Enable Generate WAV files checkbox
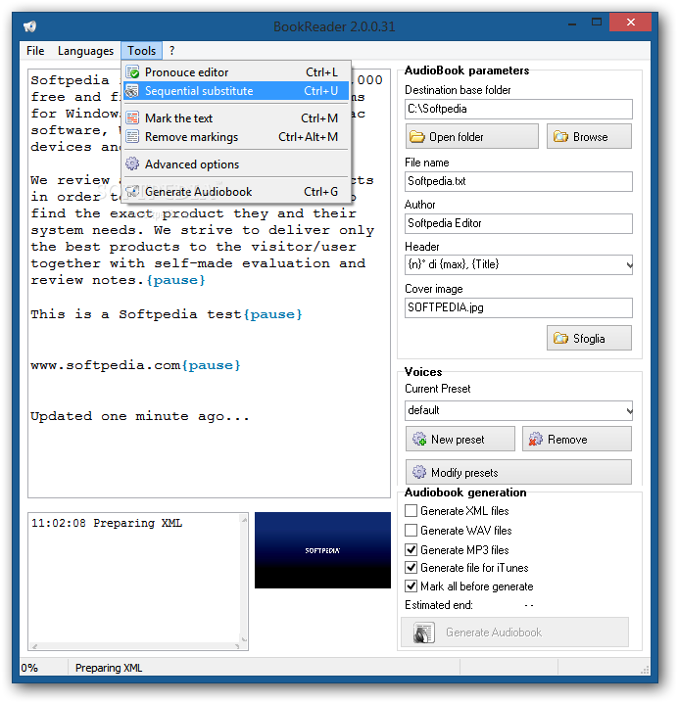The image size is (678, 703). (x=411, y=531)
